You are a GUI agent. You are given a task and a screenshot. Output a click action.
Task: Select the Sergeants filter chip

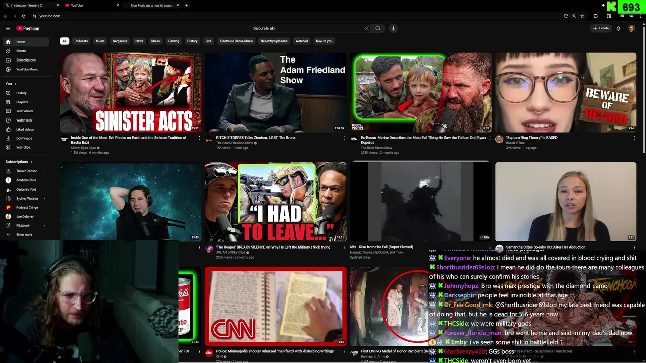tap(120, 41)
